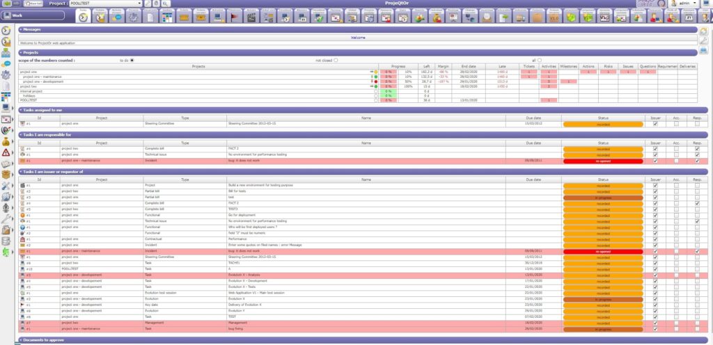This screenshot has width=713, height=345.
Task: Open the calendar icon showing 21
Action: (689, 17)
